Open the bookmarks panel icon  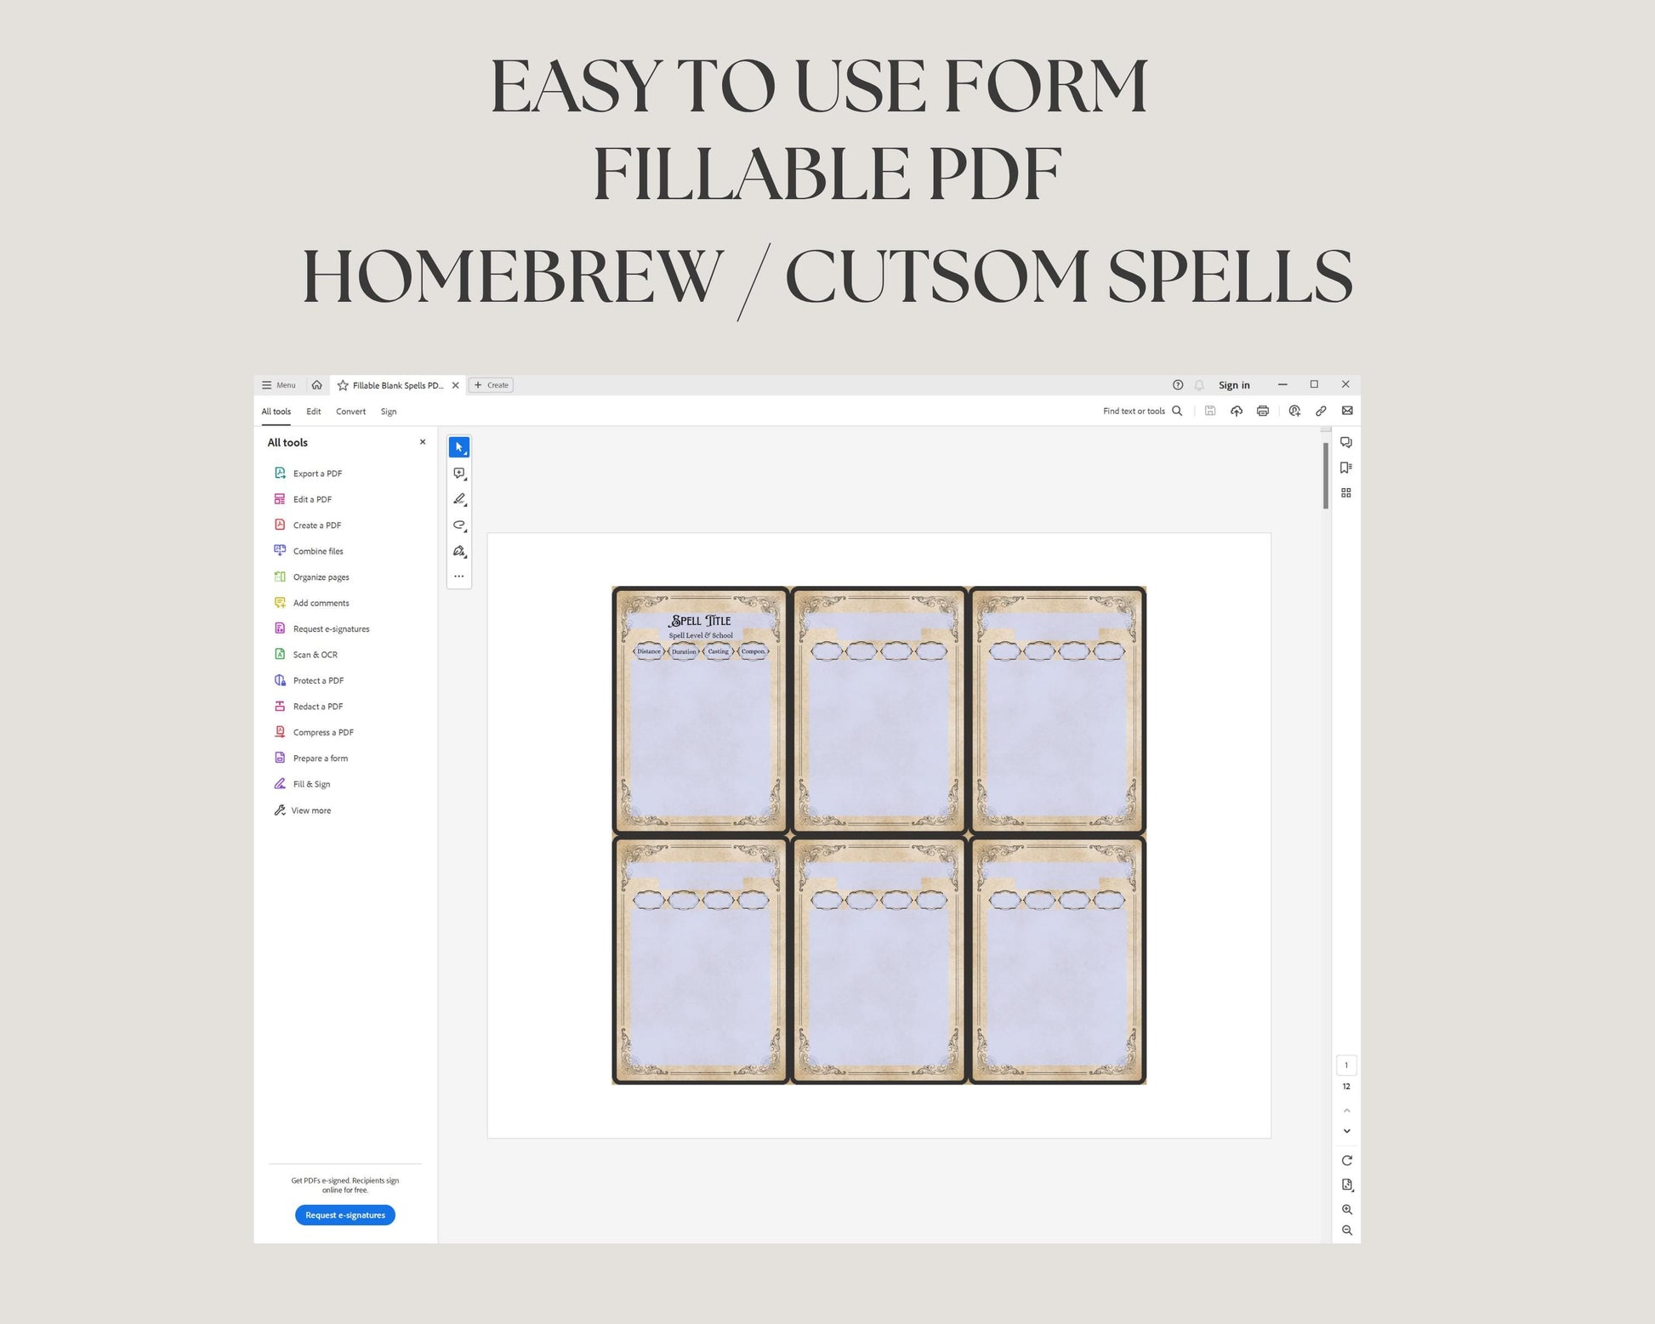(1345, 468)
